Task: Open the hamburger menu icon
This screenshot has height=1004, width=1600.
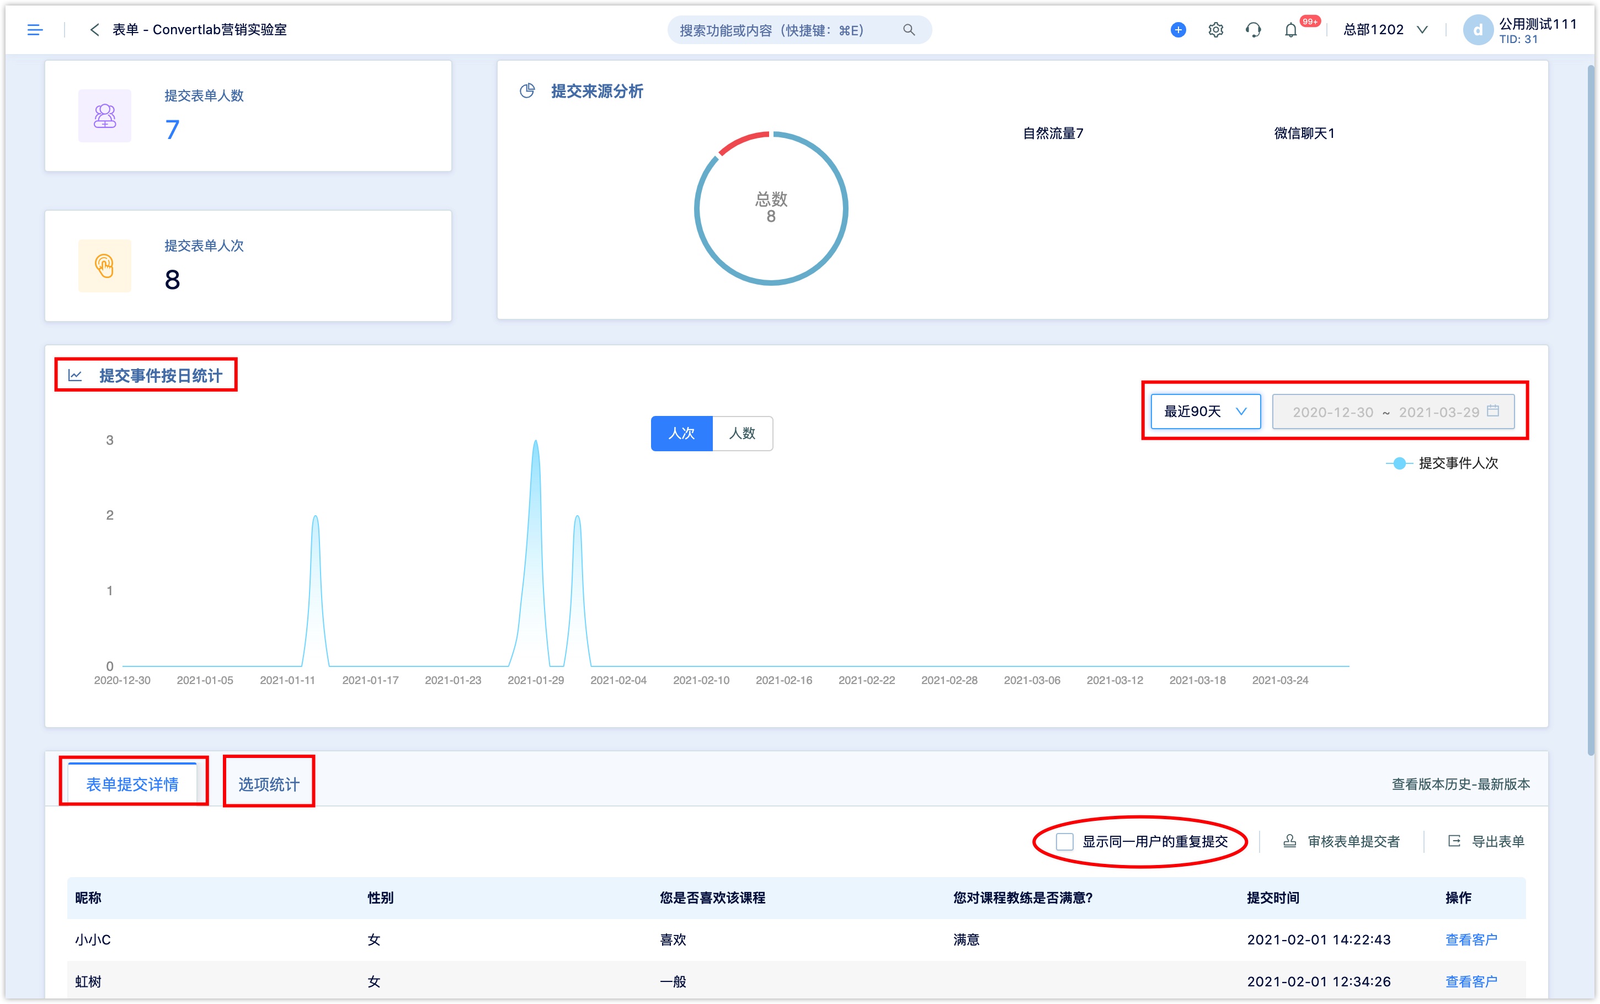Action: [35, 30]
